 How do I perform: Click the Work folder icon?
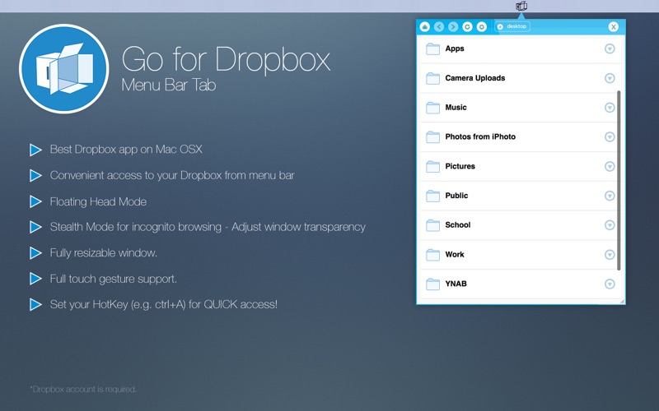click(433, 255)
